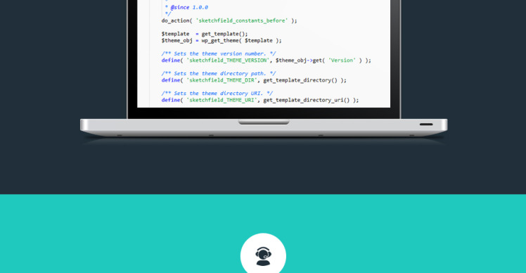The image size is (526, 273).
Task: Click the 'Version' string in get()
Action: point(342,61)
